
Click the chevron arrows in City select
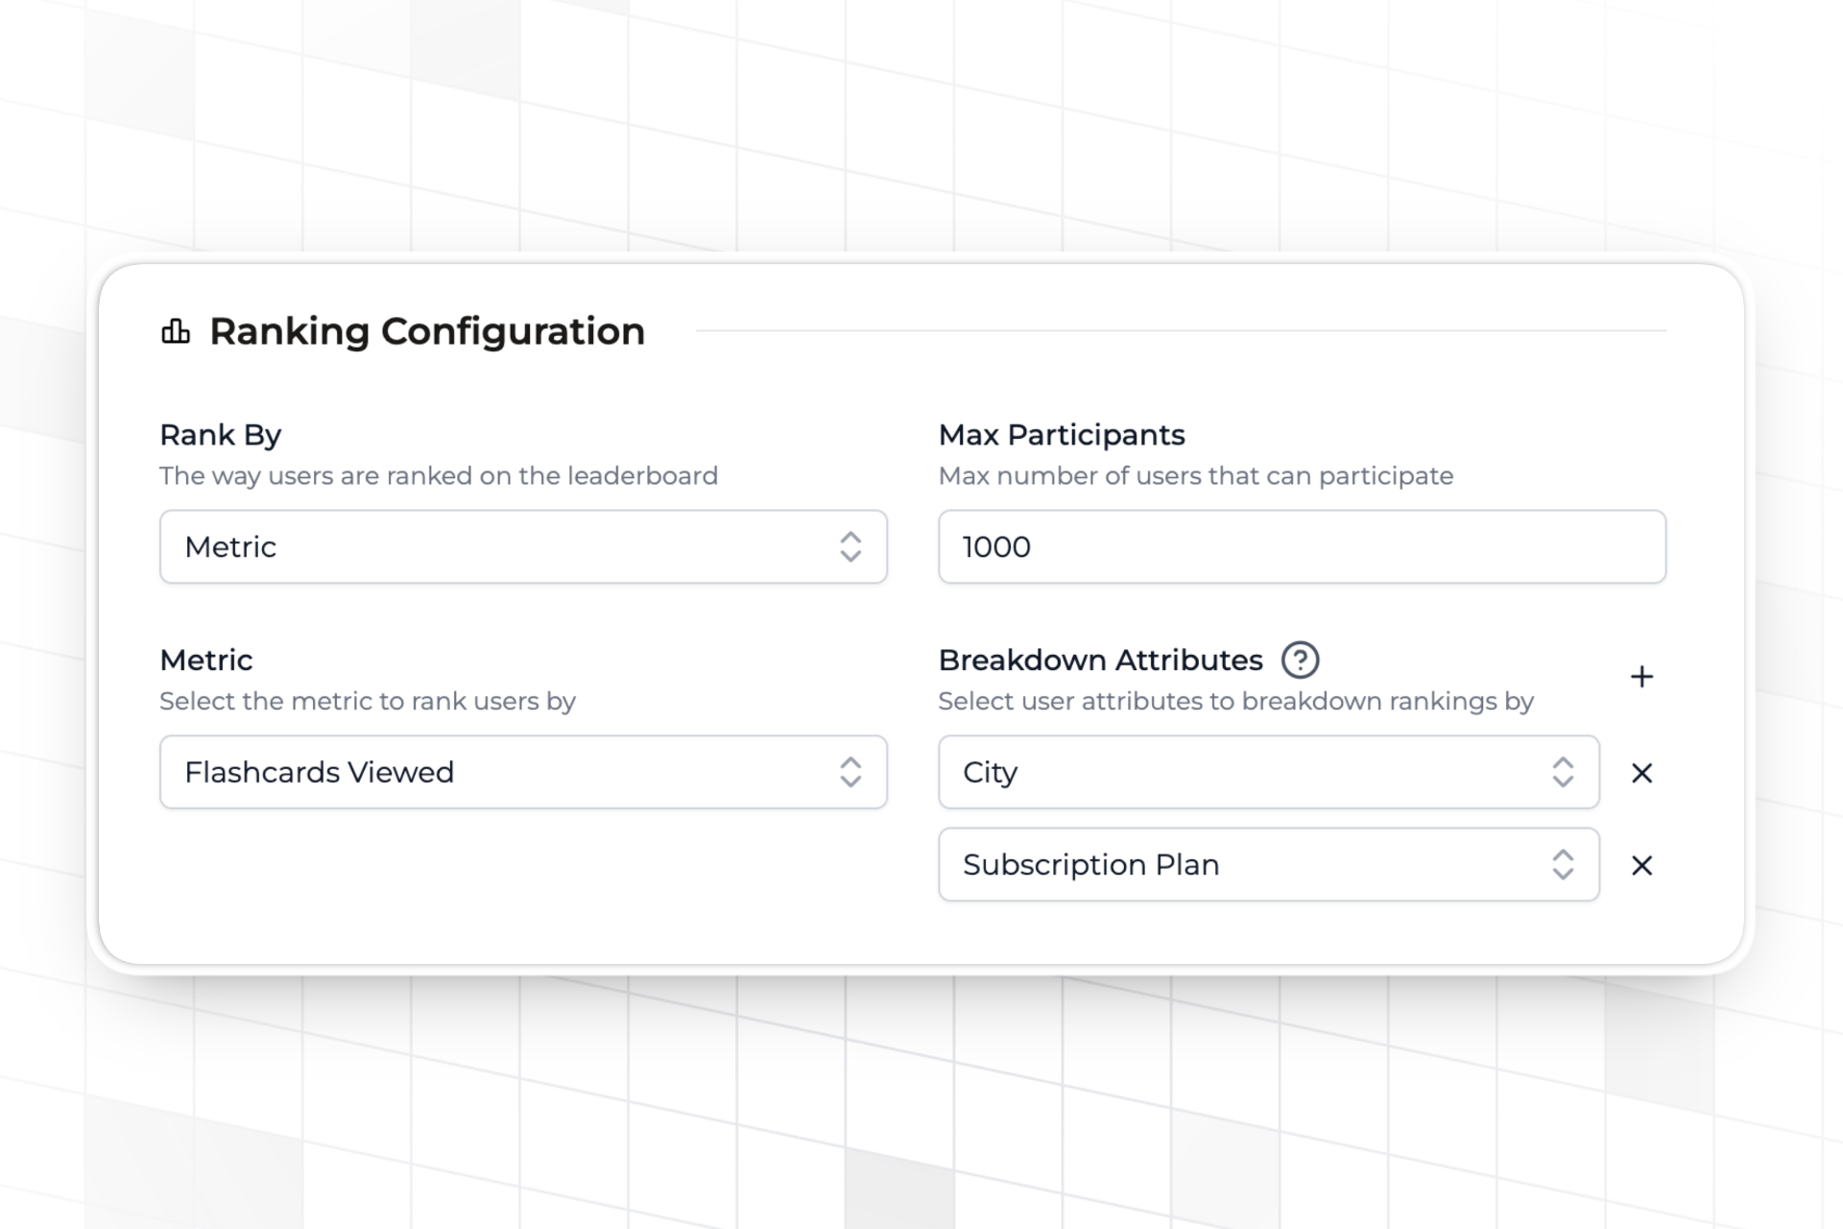point(1563,772)
